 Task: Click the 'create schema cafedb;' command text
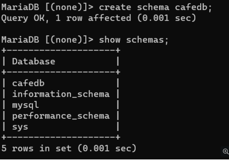tap(155, 7)
